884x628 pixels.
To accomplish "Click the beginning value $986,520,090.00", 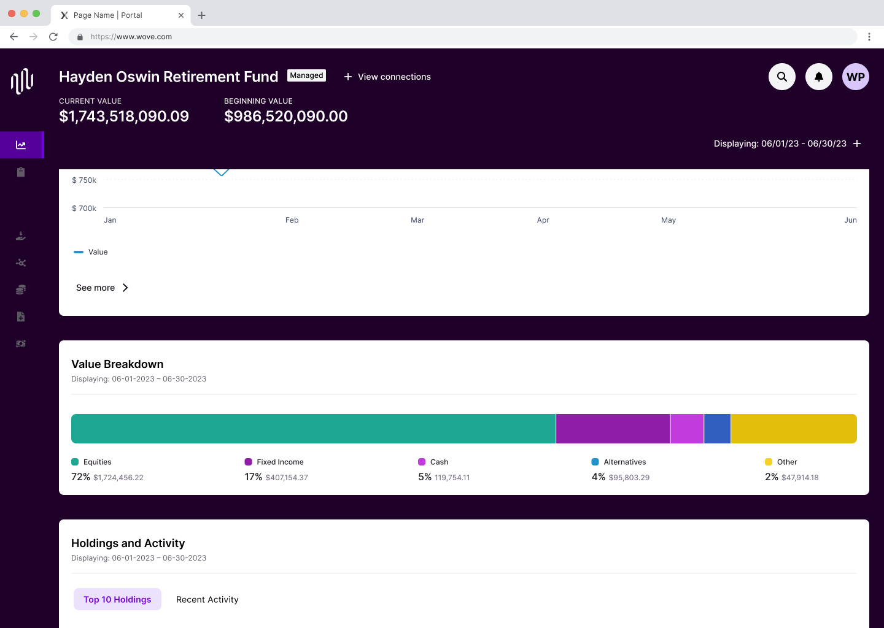I will pos(286,116).
